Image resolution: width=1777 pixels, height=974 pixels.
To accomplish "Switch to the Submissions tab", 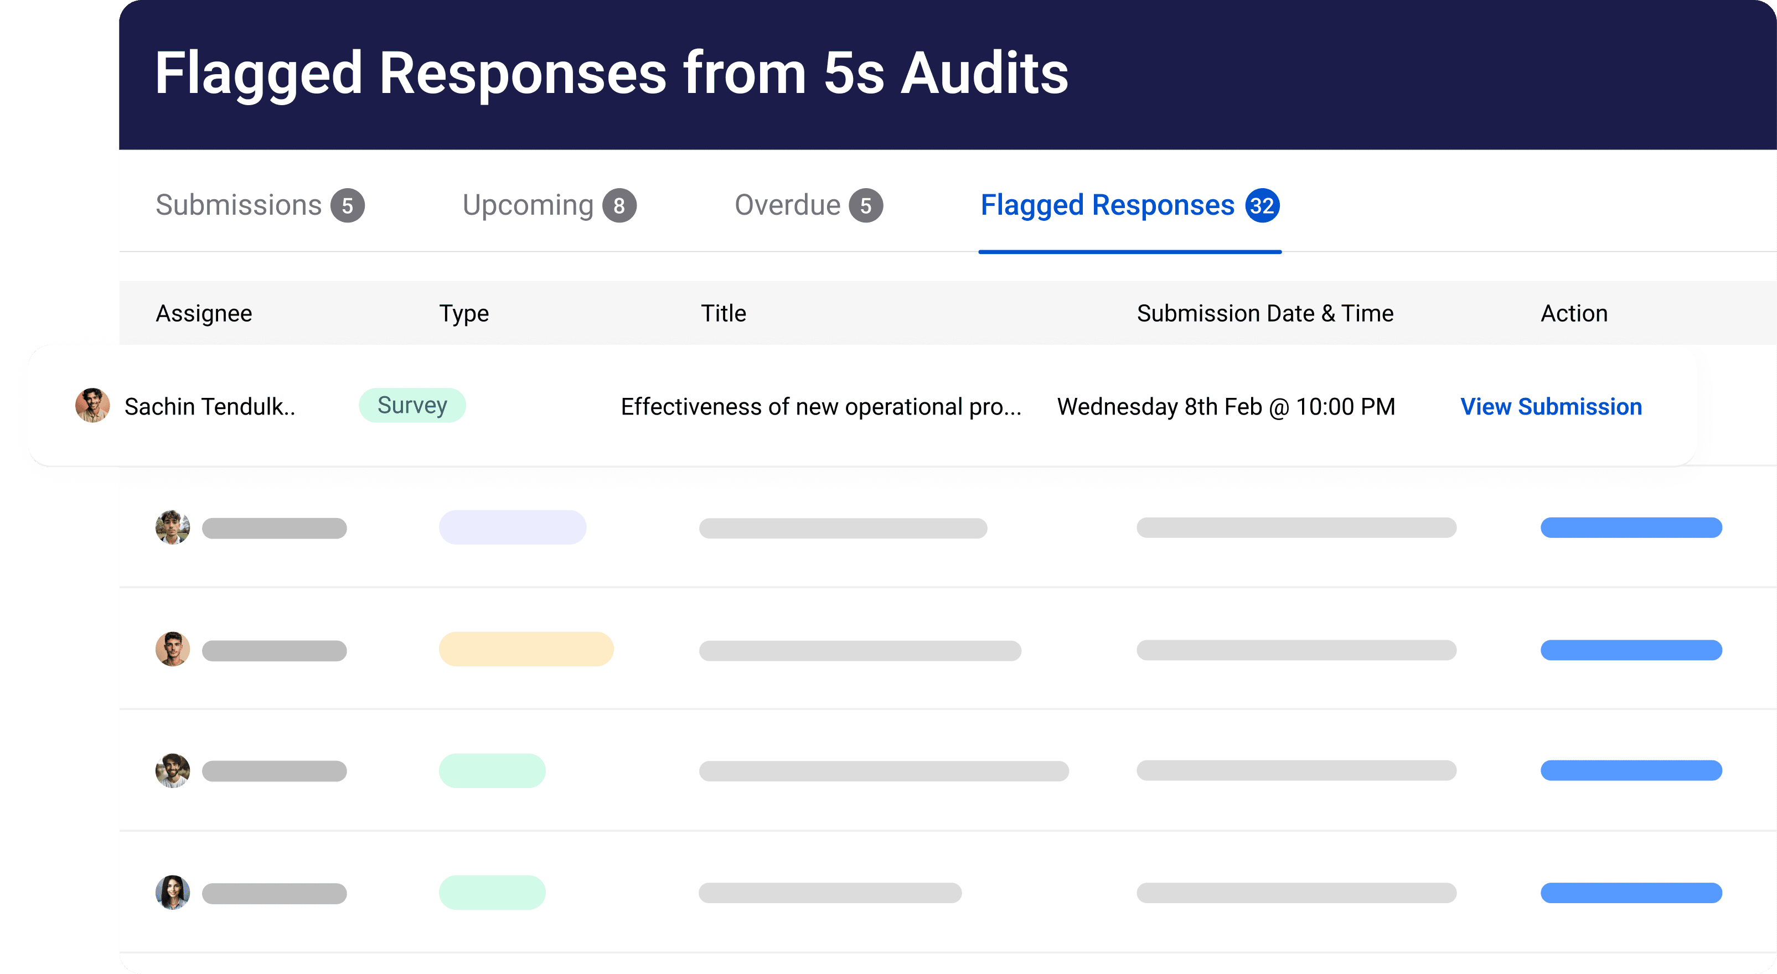I will [x=239, y=205].
